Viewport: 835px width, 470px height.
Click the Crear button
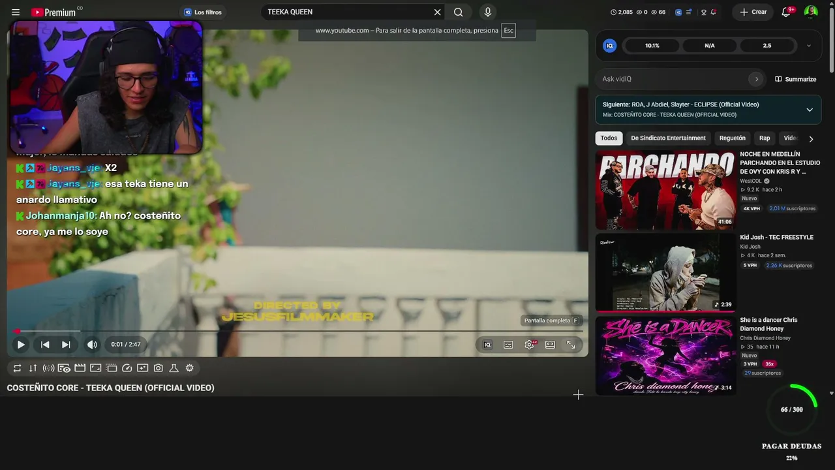coord(753,12)
